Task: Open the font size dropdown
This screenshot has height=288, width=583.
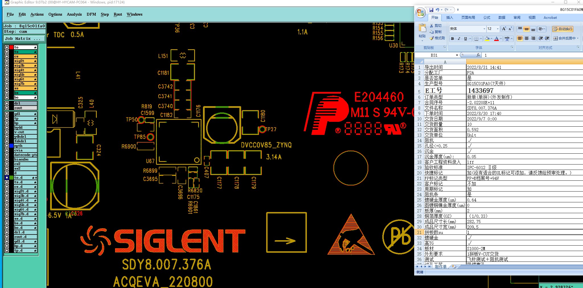Action: (498, 29)
